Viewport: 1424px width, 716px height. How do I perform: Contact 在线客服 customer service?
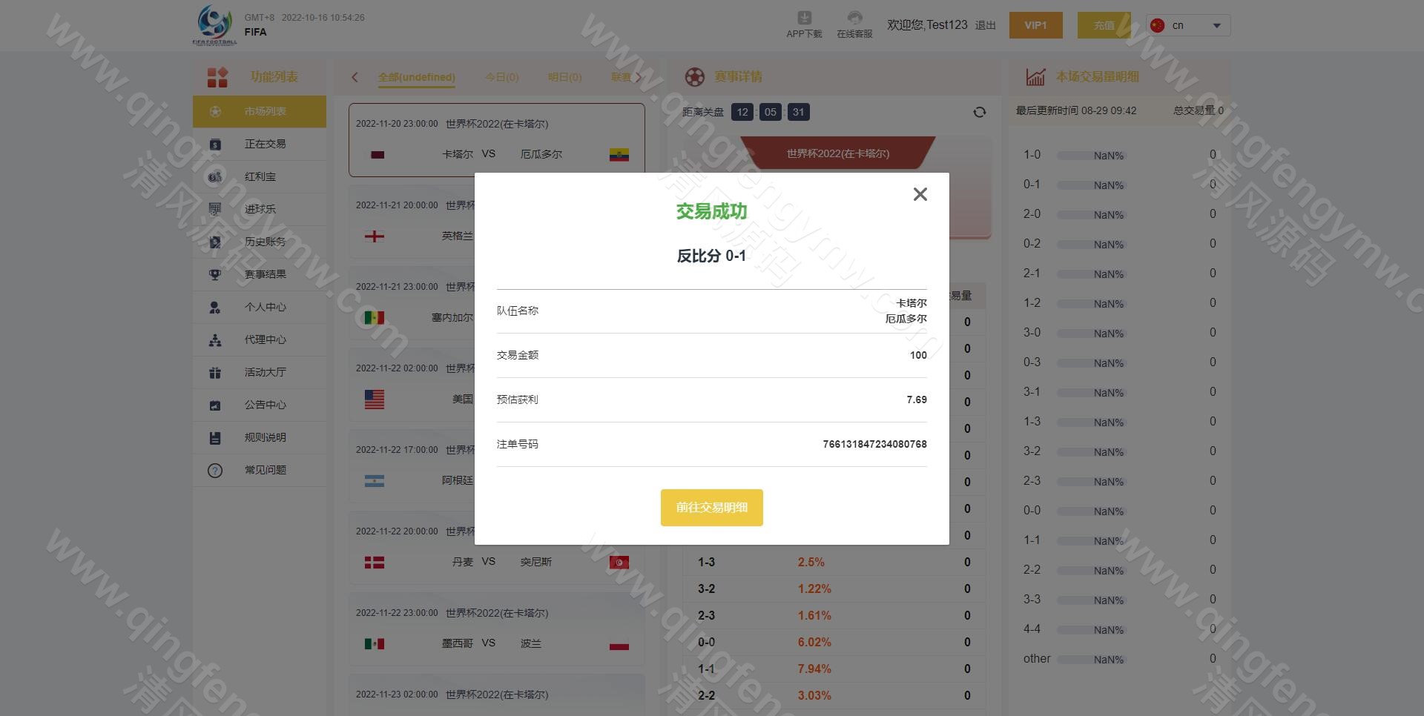(x=854, y=23)
